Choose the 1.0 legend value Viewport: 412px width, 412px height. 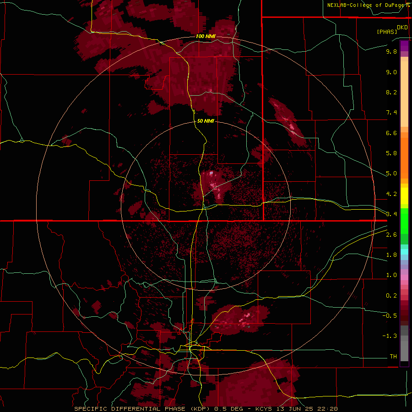pos(391,275)
